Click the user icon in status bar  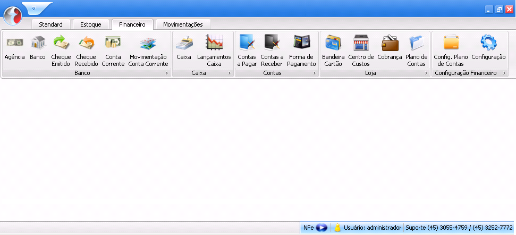(337, 228)
